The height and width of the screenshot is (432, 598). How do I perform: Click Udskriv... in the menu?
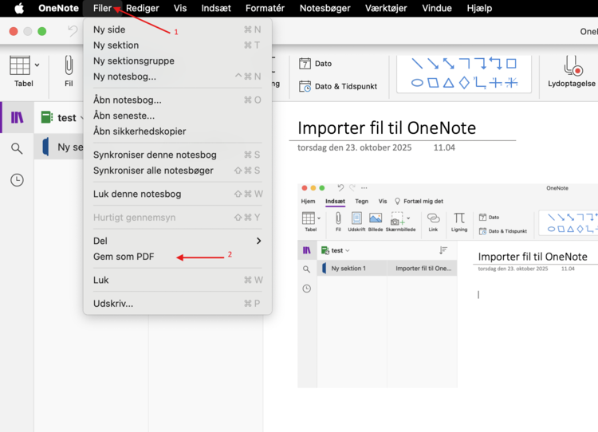click(113, 304)
